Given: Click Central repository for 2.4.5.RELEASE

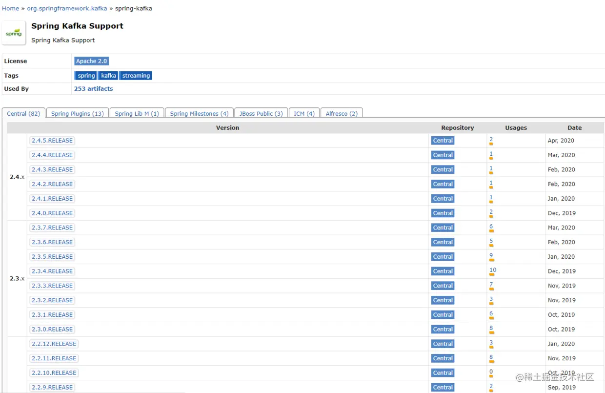Looking at the screenshot, I should tap(443, 141).
